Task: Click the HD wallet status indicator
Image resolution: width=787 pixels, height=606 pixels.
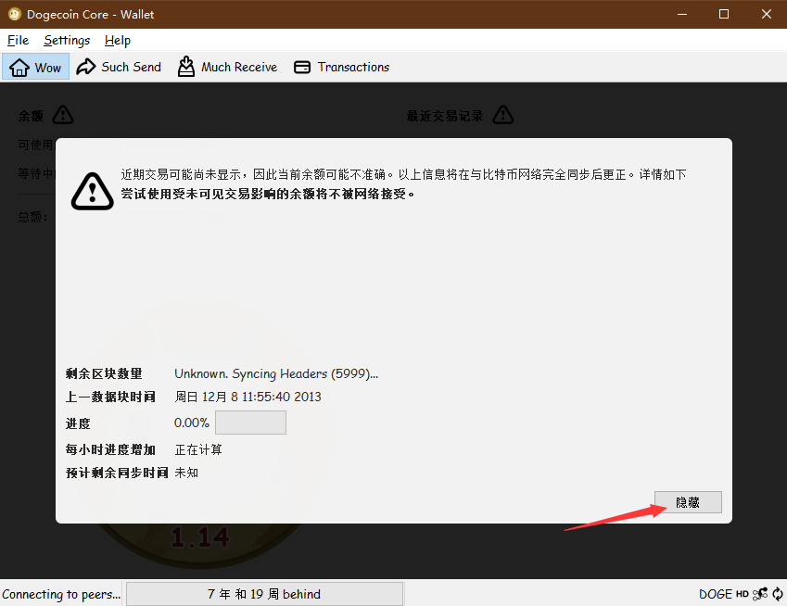Action: (x=743, y=594)
